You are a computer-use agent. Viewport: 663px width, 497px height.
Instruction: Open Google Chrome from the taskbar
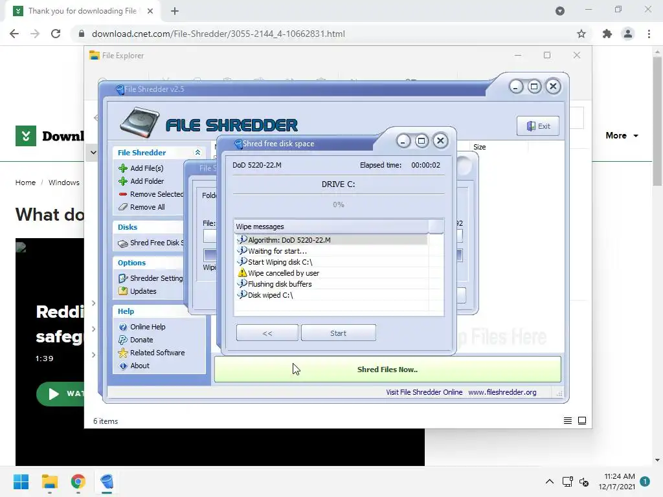(78, 481)
